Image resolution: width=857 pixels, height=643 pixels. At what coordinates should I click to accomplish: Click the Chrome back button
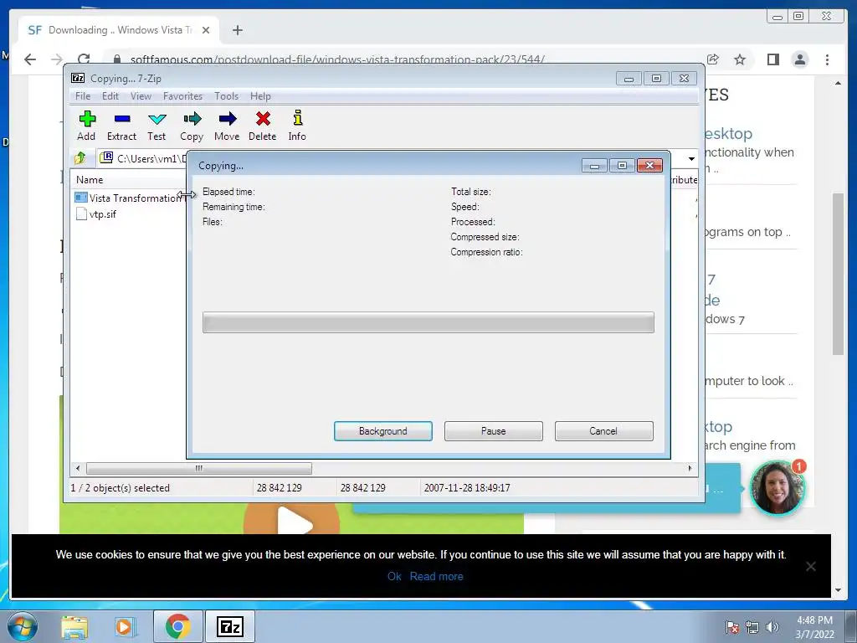tap(30, 59)
